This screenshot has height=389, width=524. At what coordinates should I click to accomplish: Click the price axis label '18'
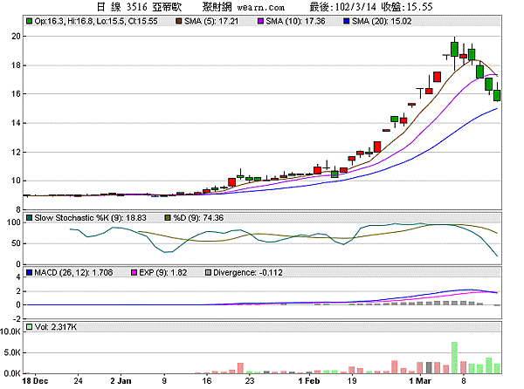pos(16,65)
